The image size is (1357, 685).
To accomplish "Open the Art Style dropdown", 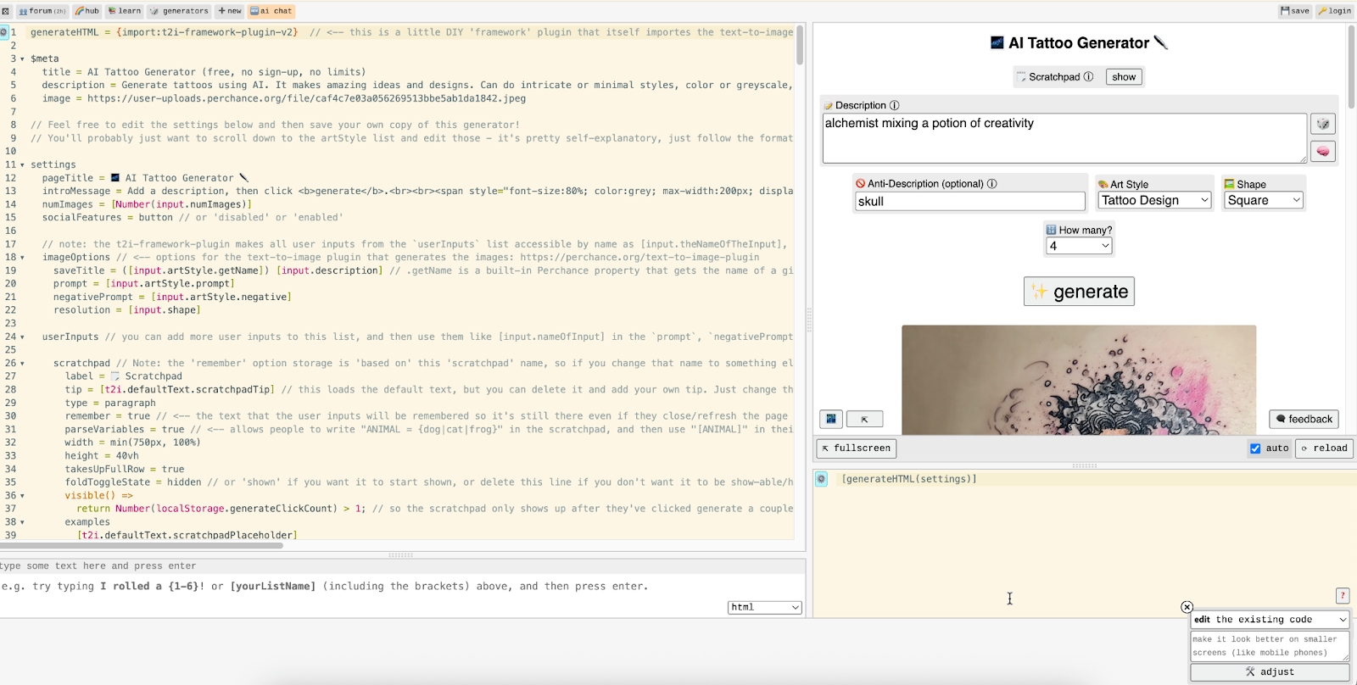I will pyautogui.click(x=1155, y=200).
